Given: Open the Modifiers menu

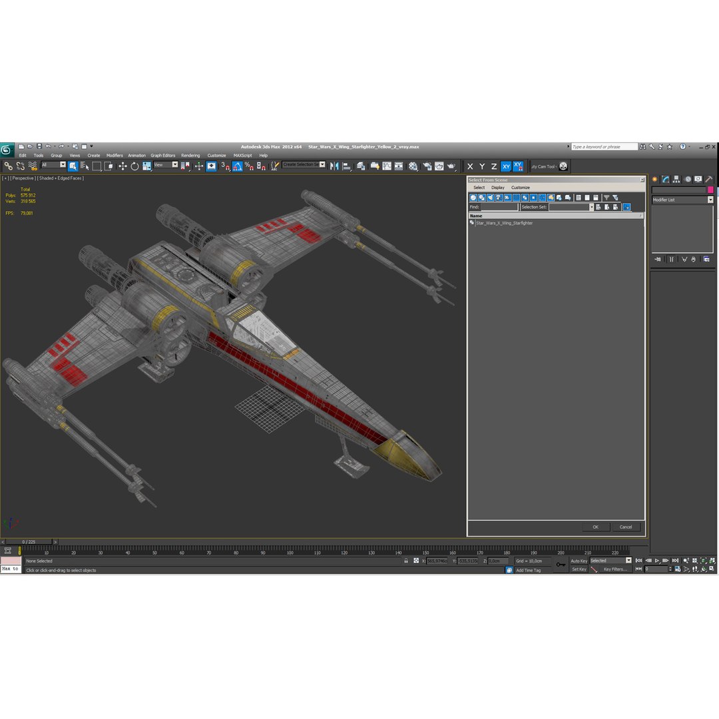Looking at the screenshot, I should [x=115, y=155].
